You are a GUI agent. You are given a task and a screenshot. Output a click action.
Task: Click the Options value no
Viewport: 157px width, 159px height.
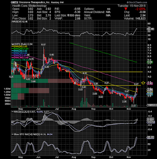pyautogui.click(x=109, y=9)
